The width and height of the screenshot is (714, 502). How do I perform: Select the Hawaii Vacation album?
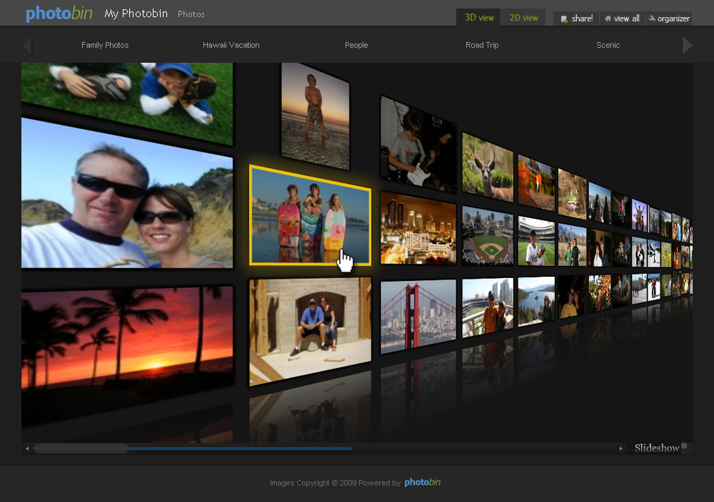point(231,45)
